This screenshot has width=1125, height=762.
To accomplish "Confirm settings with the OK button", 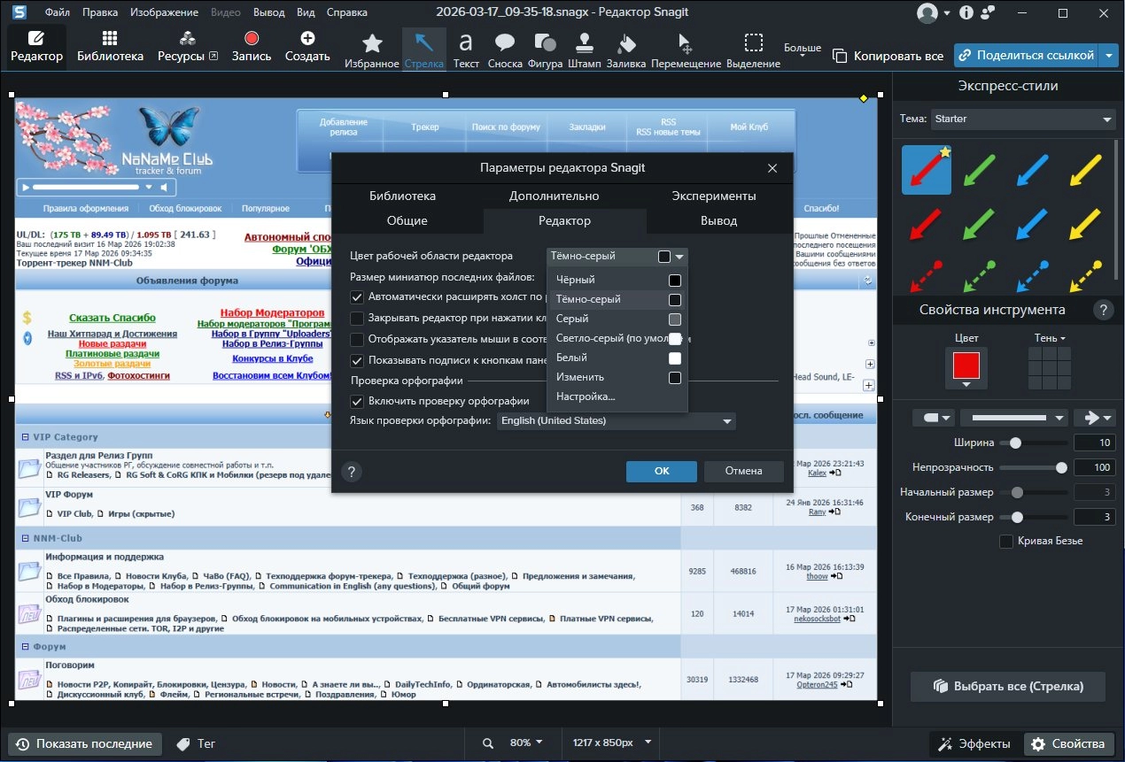I will coord(662,471).
